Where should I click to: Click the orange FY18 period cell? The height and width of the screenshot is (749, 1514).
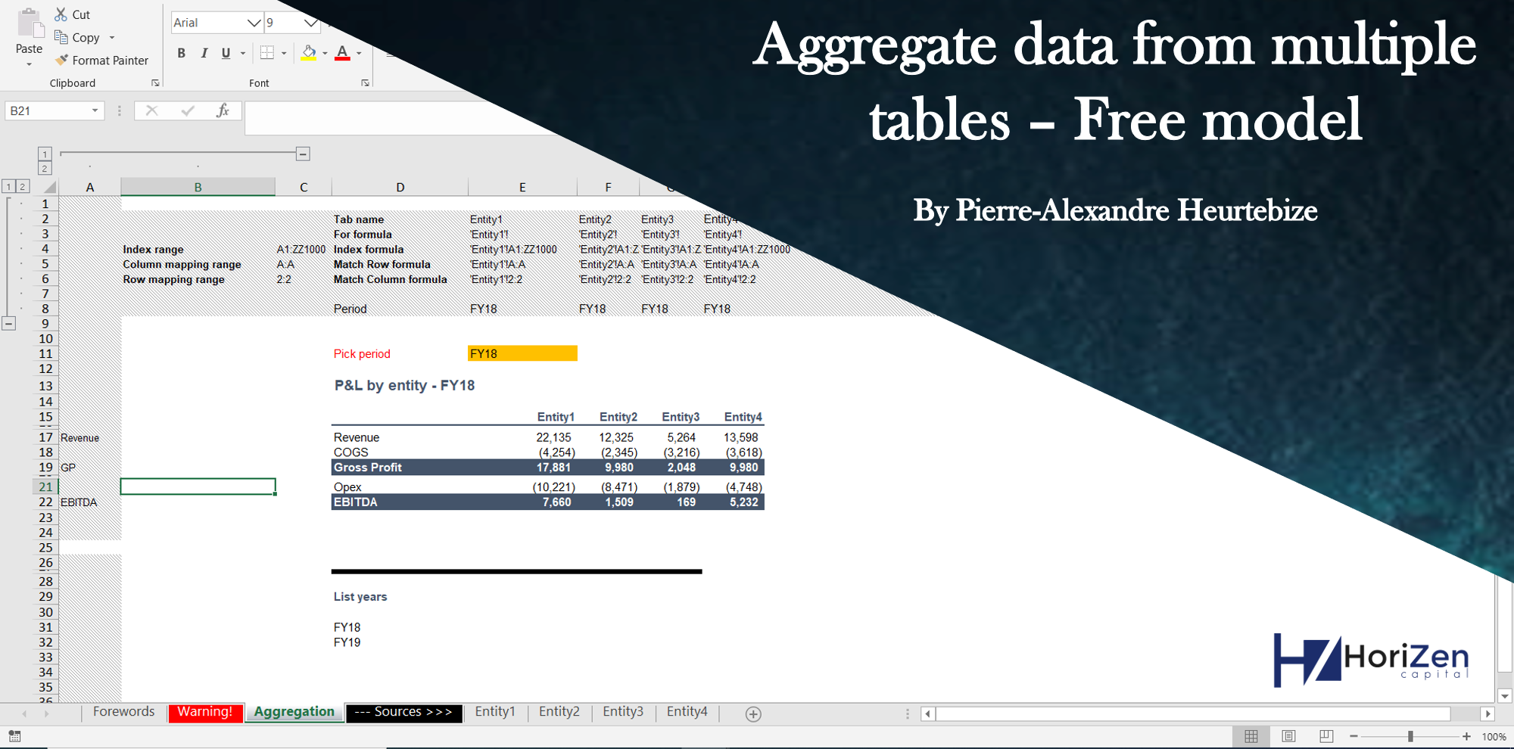point(522,353)
